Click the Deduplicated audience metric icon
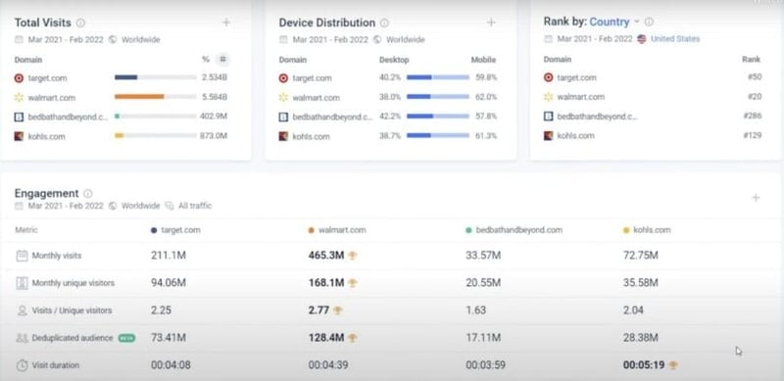 tap(22, 338)
